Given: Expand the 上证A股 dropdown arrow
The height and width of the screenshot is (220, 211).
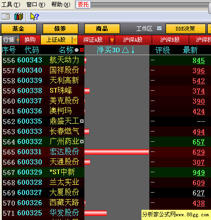Looking at the screenshot, I should (x=75, y=40).
